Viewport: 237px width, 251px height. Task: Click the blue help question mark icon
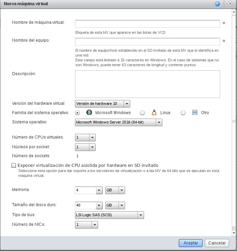(x=217, y=4)
